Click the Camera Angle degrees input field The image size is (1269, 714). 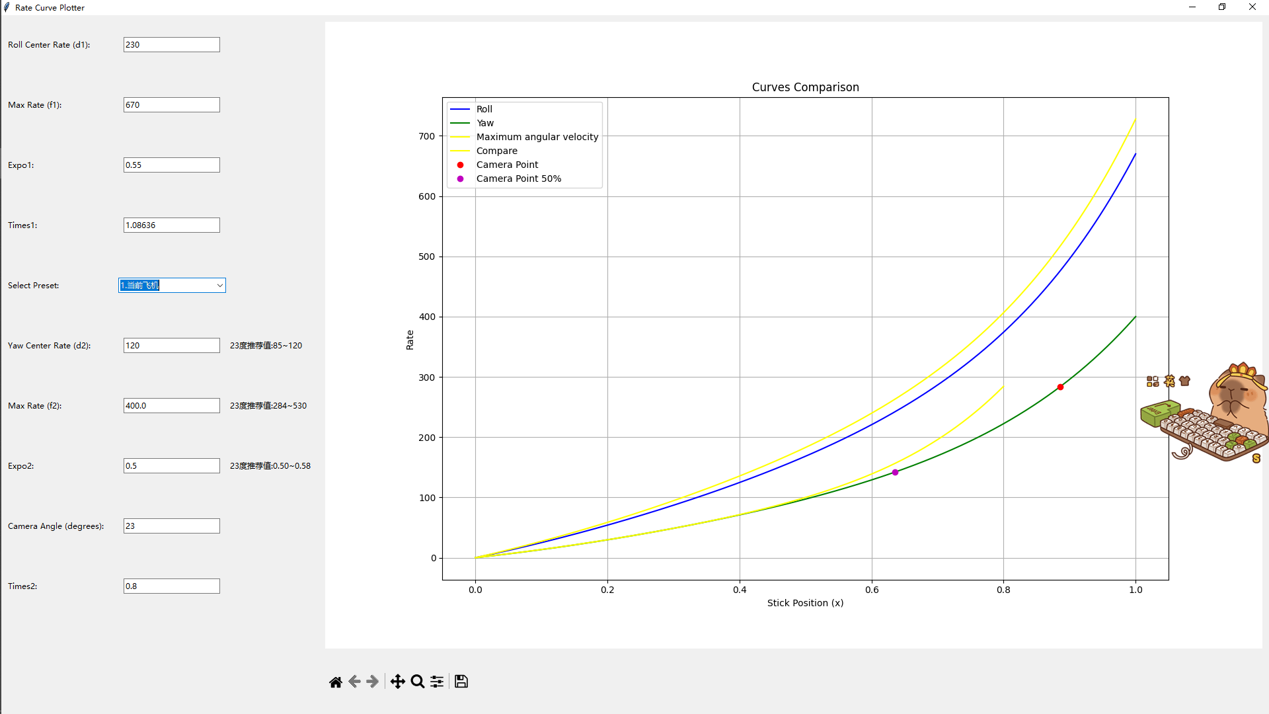pyautogui.click(x=171, y=526)
